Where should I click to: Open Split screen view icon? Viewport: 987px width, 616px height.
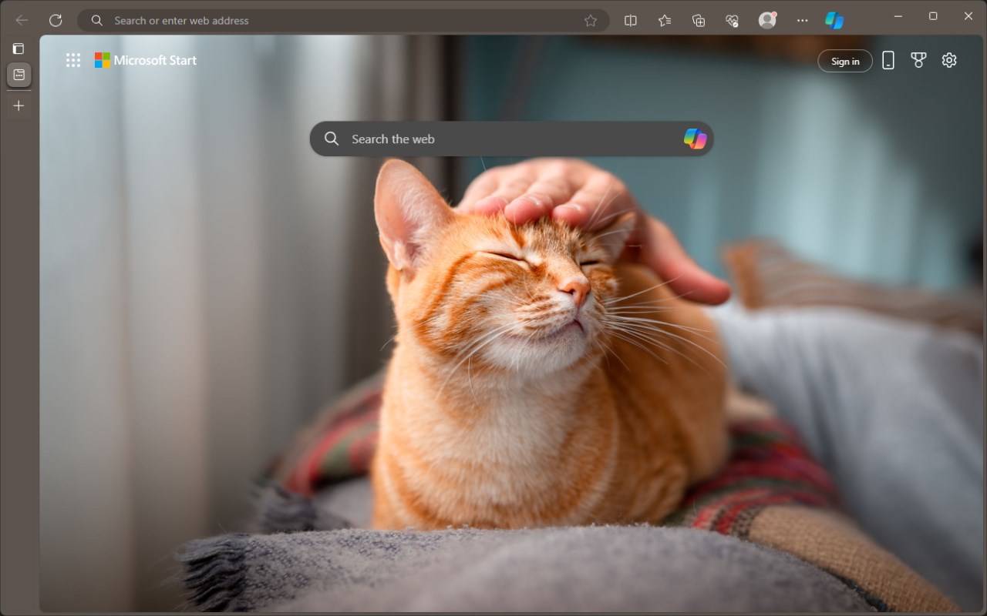(631, 21)
